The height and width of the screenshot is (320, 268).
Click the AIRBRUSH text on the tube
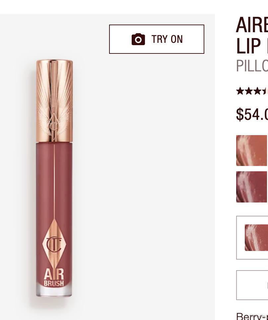click(x=54, y=278)
